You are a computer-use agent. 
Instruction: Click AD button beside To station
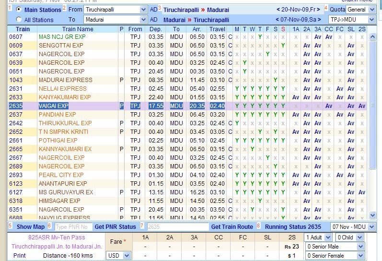(153, 20)
